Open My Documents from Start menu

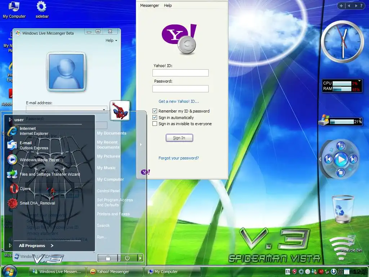pyautogui.click(x=112, y=133)
